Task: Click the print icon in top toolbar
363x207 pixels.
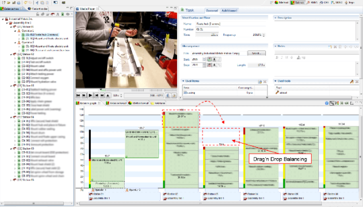Action: click(x=19, y=3)
